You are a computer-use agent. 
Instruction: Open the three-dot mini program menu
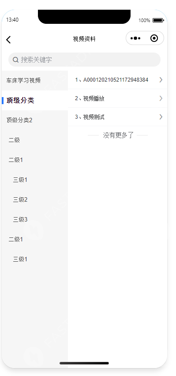tap(135, 38)
